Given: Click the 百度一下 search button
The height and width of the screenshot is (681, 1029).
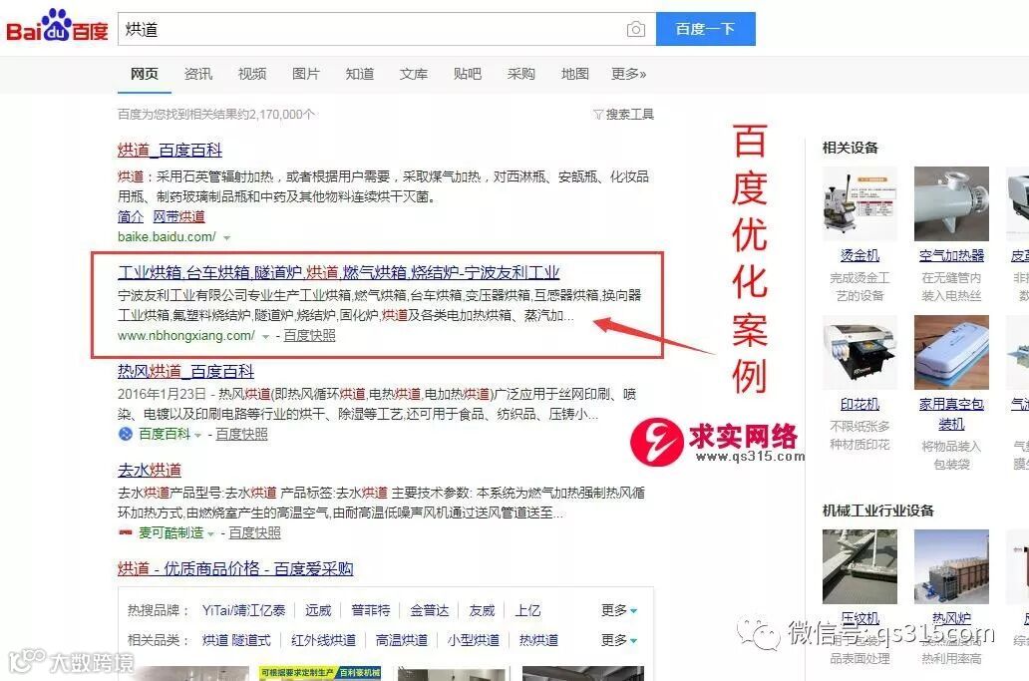Looking at the screenshot, I should (x=706, y=29).
